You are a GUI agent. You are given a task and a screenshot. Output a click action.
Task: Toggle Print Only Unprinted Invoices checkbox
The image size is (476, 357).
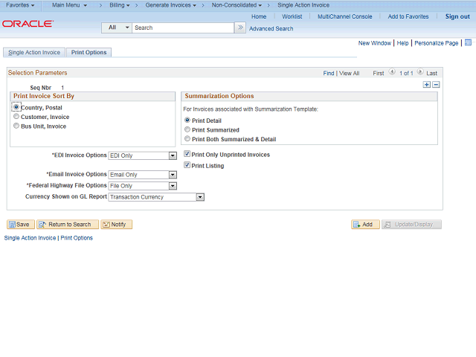pos(187,154)
